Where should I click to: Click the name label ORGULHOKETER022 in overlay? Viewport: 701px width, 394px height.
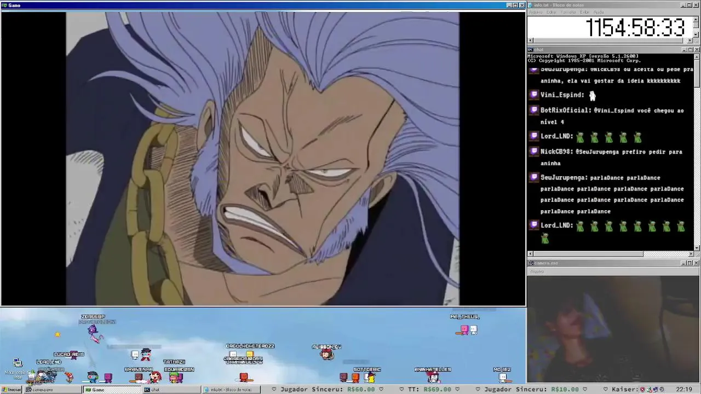250,346
